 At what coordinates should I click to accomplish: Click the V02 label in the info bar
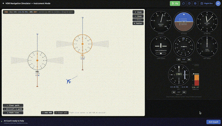coord(6,12)
